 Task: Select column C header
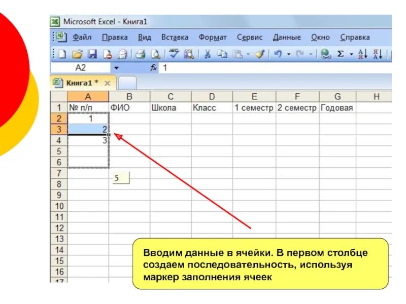[171, 97]
